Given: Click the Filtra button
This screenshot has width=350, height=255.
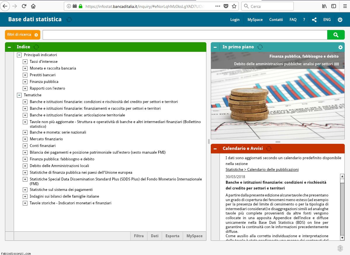Looking at the screenshot, I should click(x=139, y=236).
